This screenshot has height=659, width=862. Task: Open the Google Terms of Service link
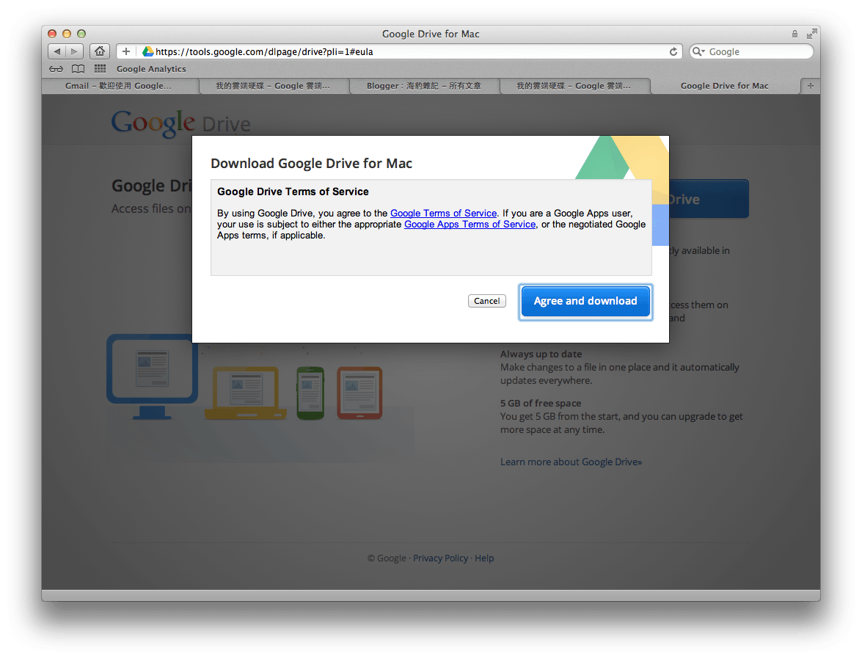coord(443,214)
